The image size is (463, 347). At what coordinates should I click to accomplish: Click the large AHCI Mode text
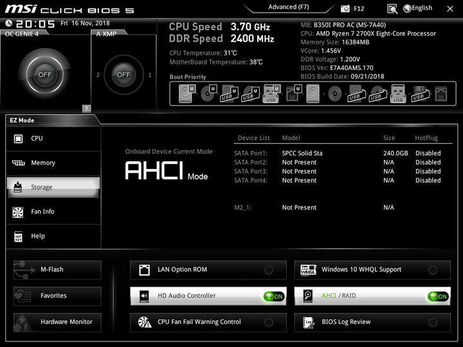[x=167, y=171]
